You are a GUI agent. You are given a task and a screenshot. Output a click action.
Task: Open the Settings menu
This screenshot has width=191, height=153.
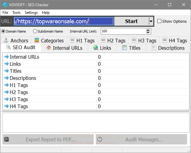(31, 13)
